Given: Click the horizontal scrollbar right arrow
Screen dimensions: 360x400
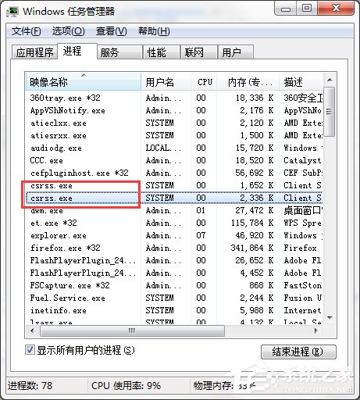Looking at the screenshot, I should 316,331.
